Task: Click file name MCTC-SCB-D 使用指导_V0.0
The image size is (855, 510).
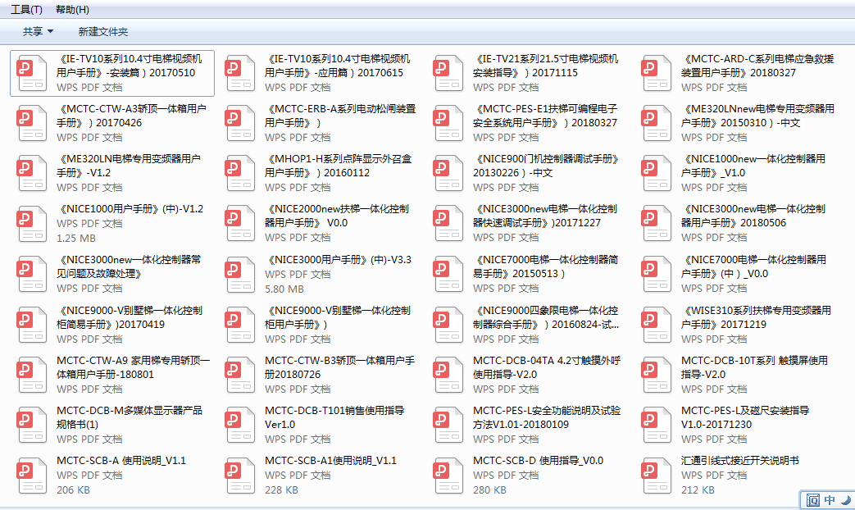Action: coord(539,460)
